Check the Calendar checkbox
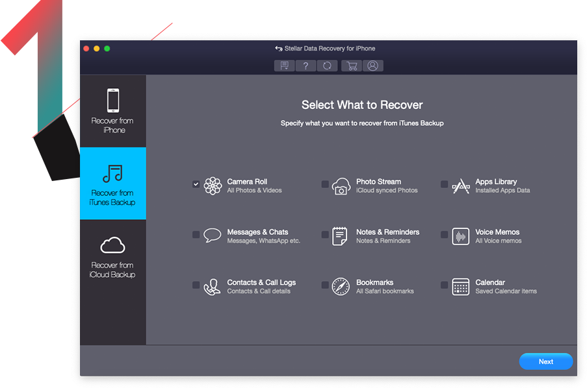Image resolution: width=587 pixels, height=388 pixels. coord(444,285)
